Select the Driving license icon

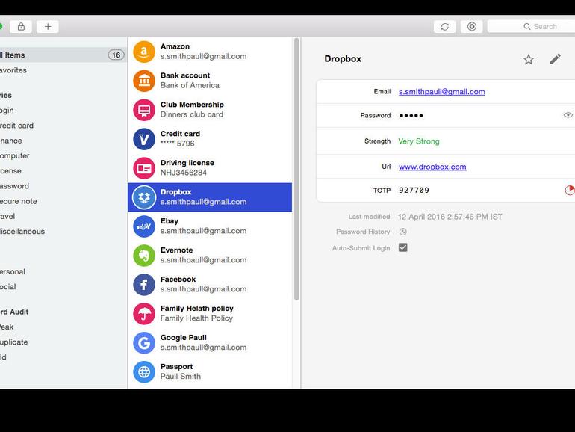(144, 168)
